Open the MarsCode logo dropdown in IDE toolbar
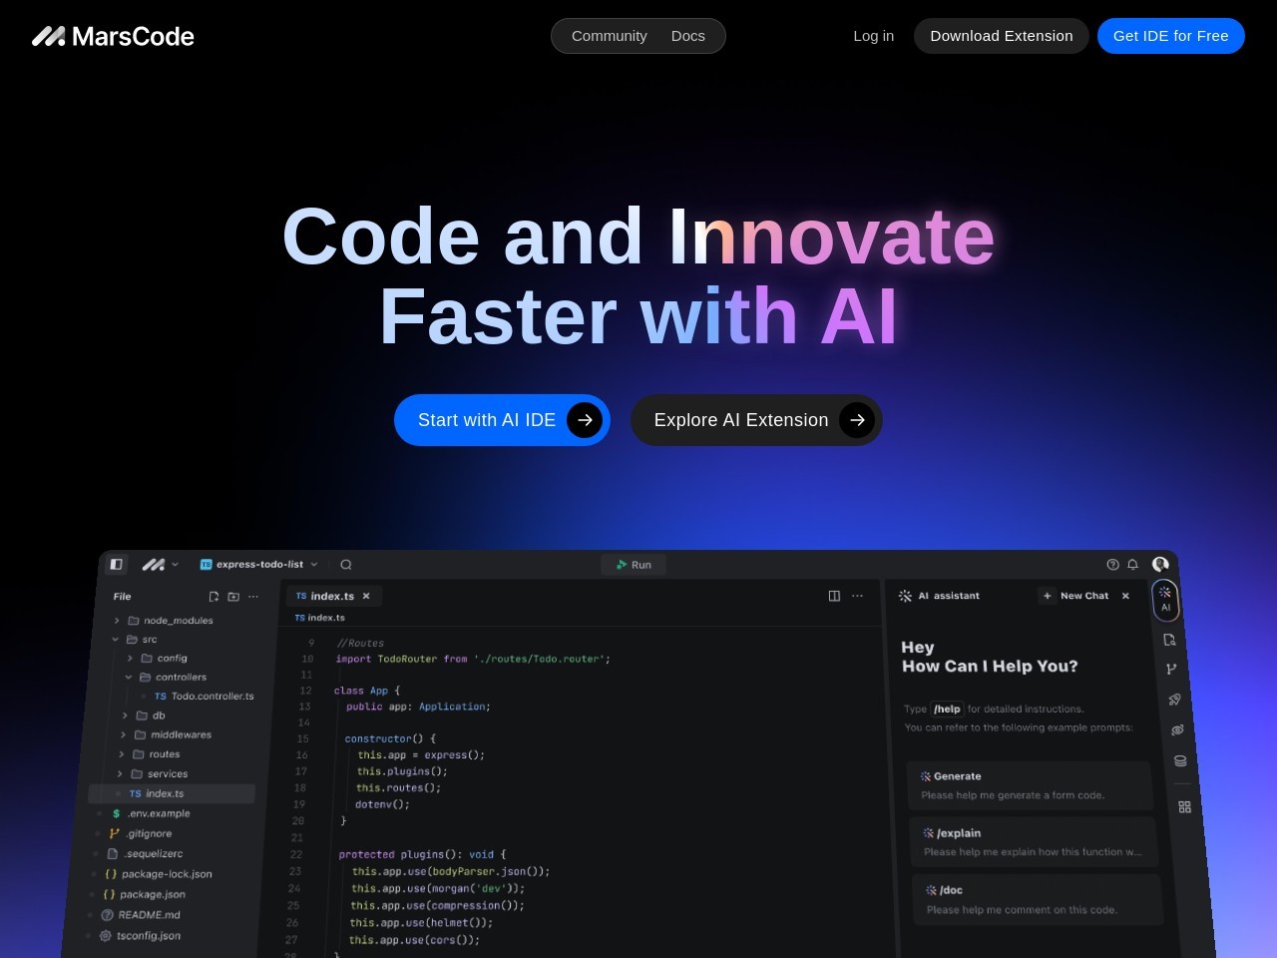 click(160, 564)
